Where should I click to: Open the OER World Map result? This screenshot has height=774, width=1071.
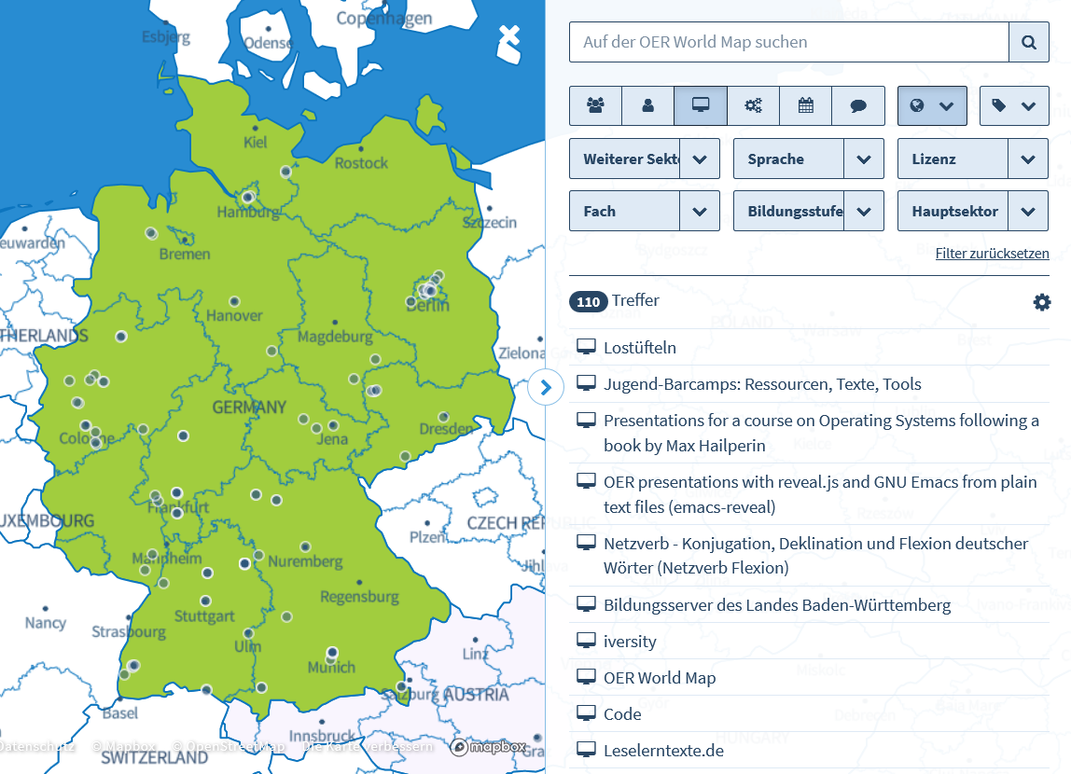coord(660,678)
